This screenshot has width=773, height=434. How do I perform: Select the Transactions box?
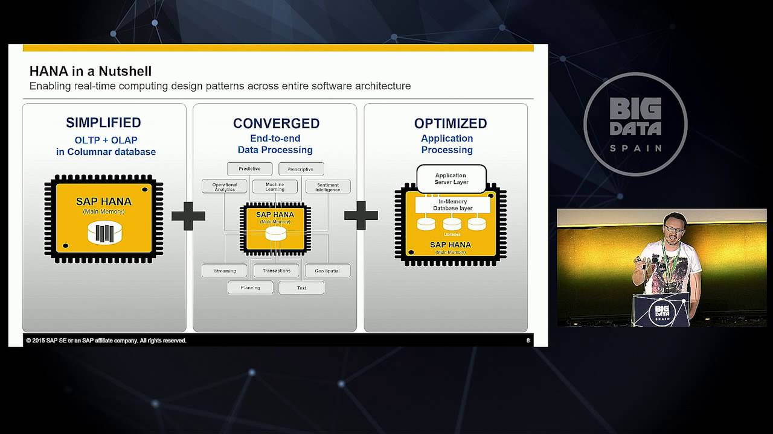[x=277, y=271]
